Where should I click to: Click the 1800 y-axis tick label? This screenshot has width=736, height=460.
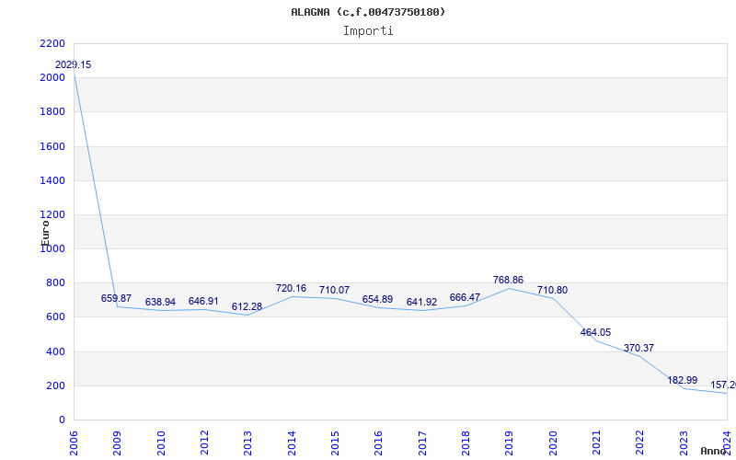point(52,112)
